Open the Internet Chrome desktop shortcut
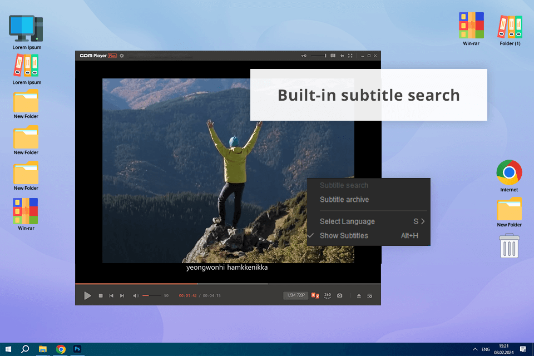Image resolution: width=534 pixels, height=356 pixels. [509, 176]
